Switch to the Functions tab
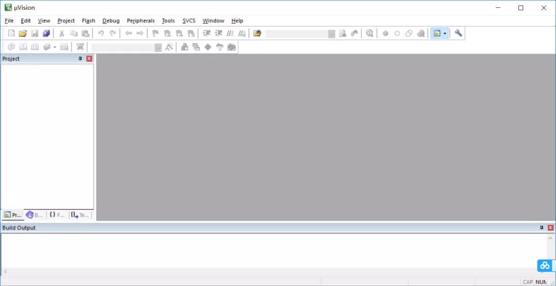 [57, 215]
